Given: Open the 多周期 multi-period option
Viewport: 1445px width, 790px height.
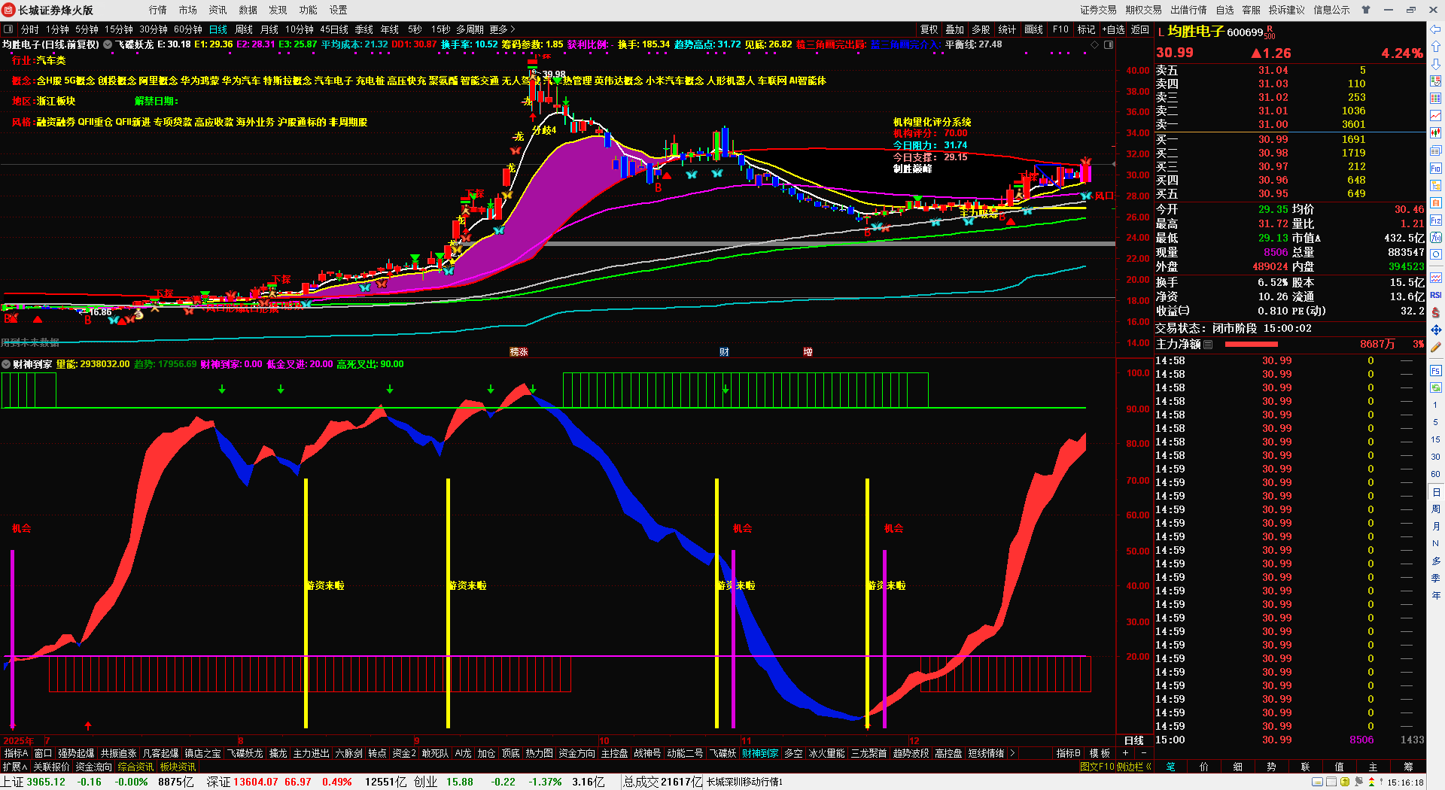Looking at the screenshot, I should 470,29.
